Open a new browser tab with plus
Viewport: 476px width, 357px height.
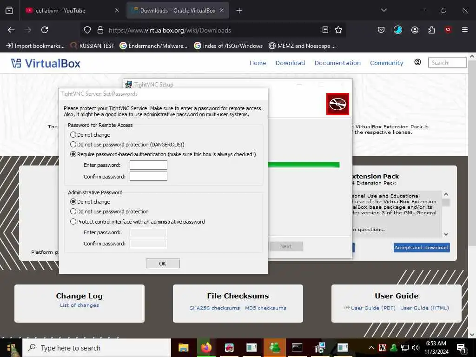point(239,11)
